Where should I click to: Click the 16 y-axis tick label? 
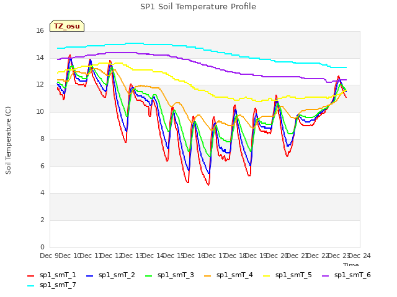(x=40, y=31)
